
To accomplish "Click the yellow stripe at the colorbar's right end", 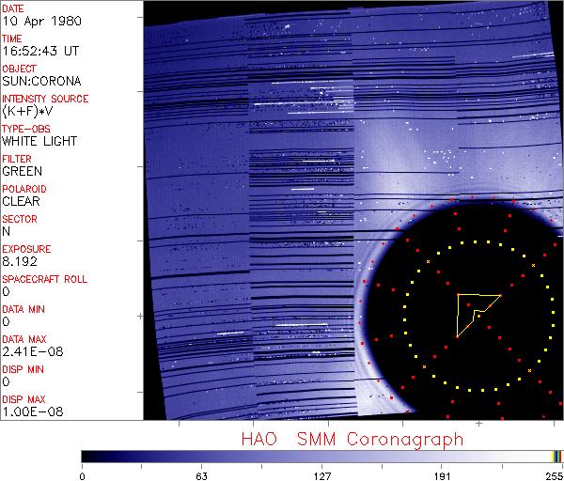I will [x=555, y=456].
